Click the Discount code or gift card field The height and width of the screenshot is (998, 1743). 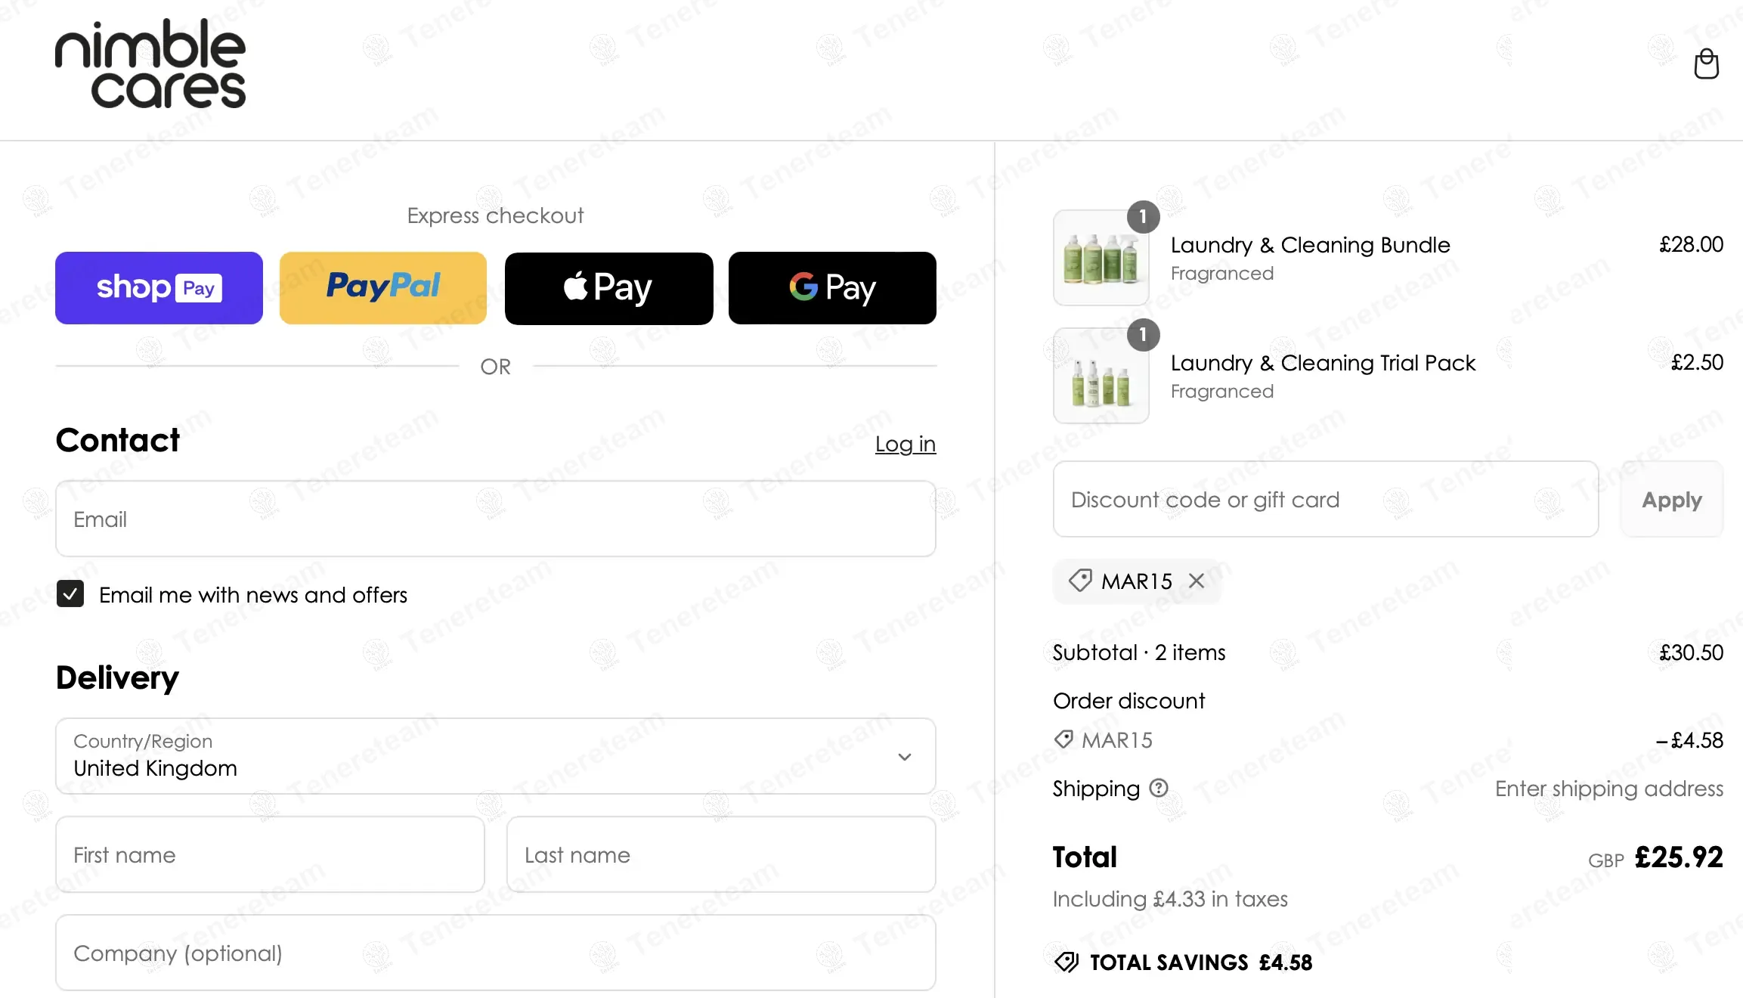click(1325, 500)
